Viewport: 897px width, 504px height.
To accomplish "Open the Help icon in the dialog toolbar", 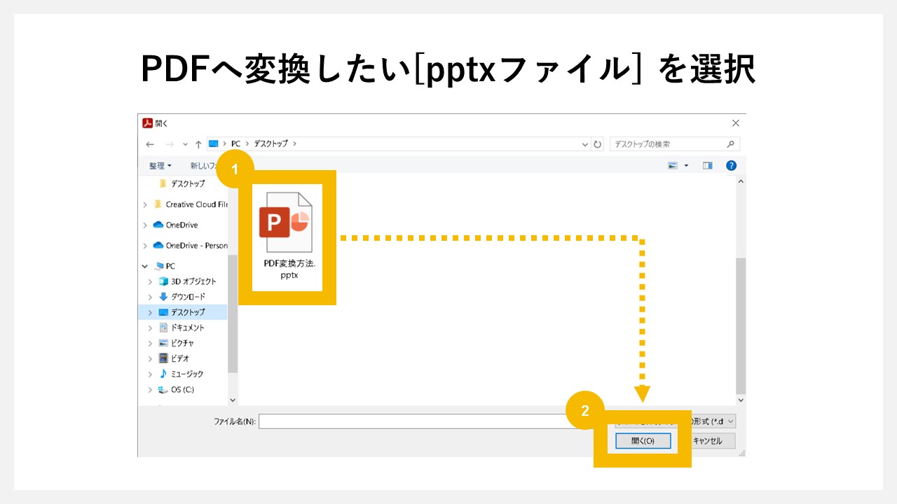I will point(732,164).
